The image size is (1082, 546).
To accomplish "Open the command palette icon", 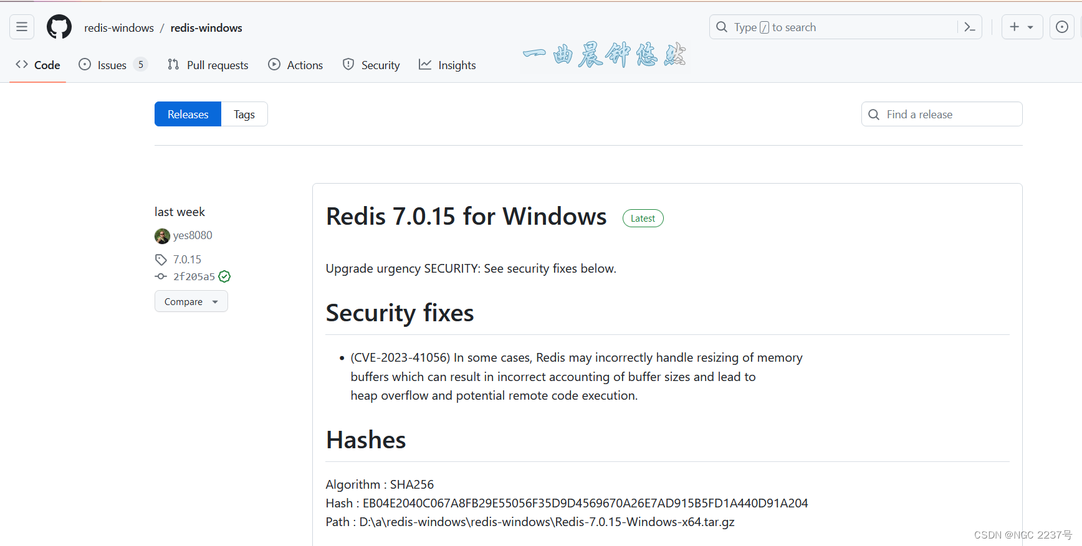I will tap(970, 27).
